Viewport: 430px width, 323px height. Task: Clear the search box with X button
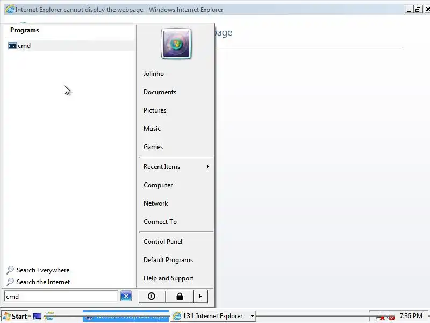click(x=126, y=296)
